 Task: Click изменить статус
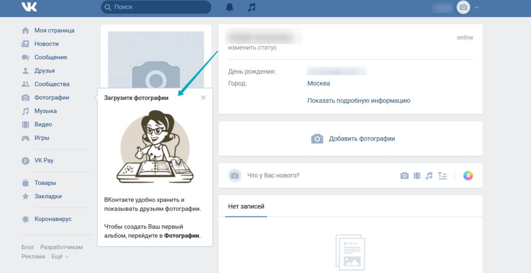coord(253,48)
